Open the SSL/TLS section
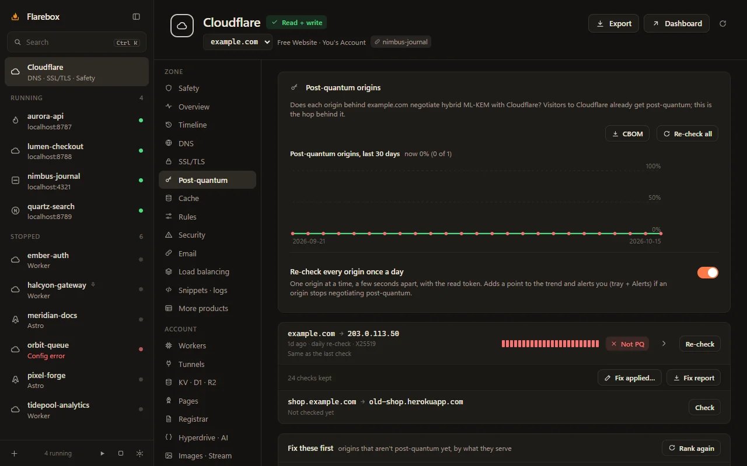Viewport: 747px width, 466px height. pyautogui.click(x=207, y=161)
